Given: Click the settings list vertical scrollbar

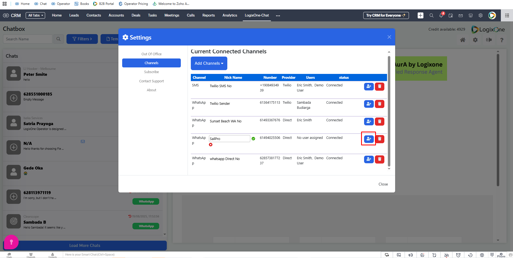Looking at the screenshot, I should pyautogui.click(x=389, y=111).
